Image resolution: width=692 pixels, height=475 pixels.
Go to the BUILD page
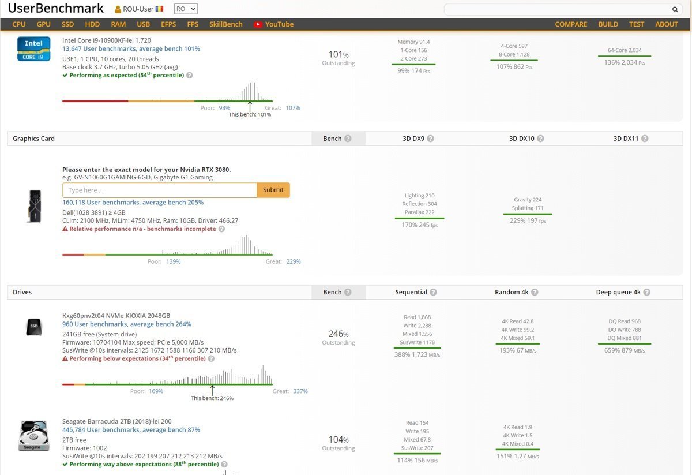608,24
